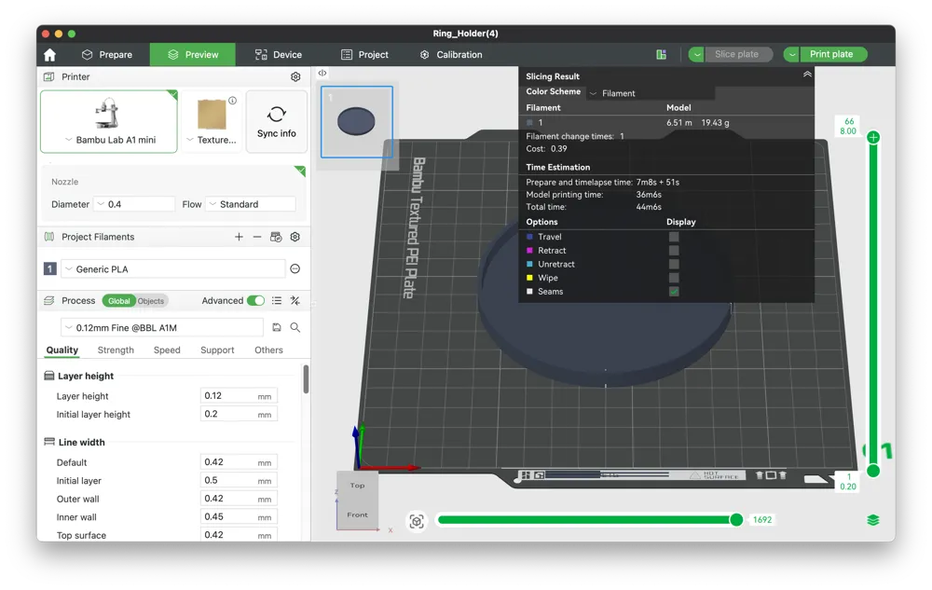Enable Wipe display checkbox
The height and width of the screenshot is (590, 932).
pyautogui.click(x=674, y=278)
